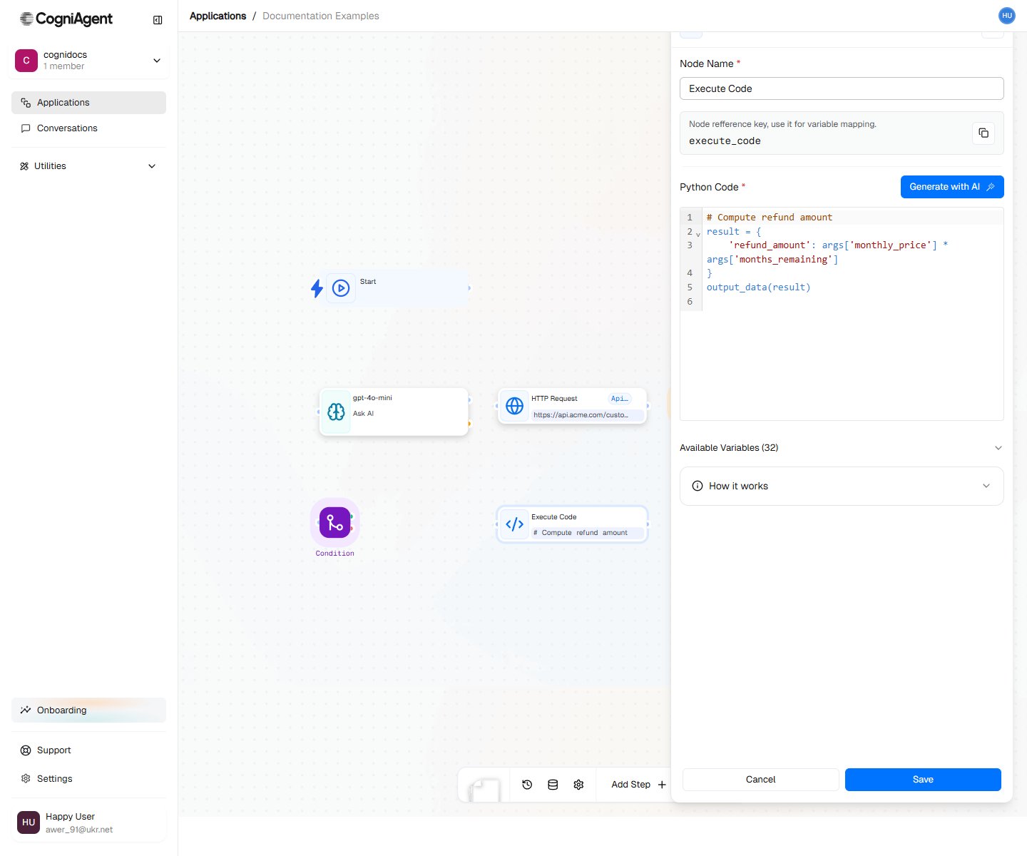The width and height of the screenshot is (1027, 856).
Task: Collapse the sidebar with the panel icon
Action: coord(158,20)
